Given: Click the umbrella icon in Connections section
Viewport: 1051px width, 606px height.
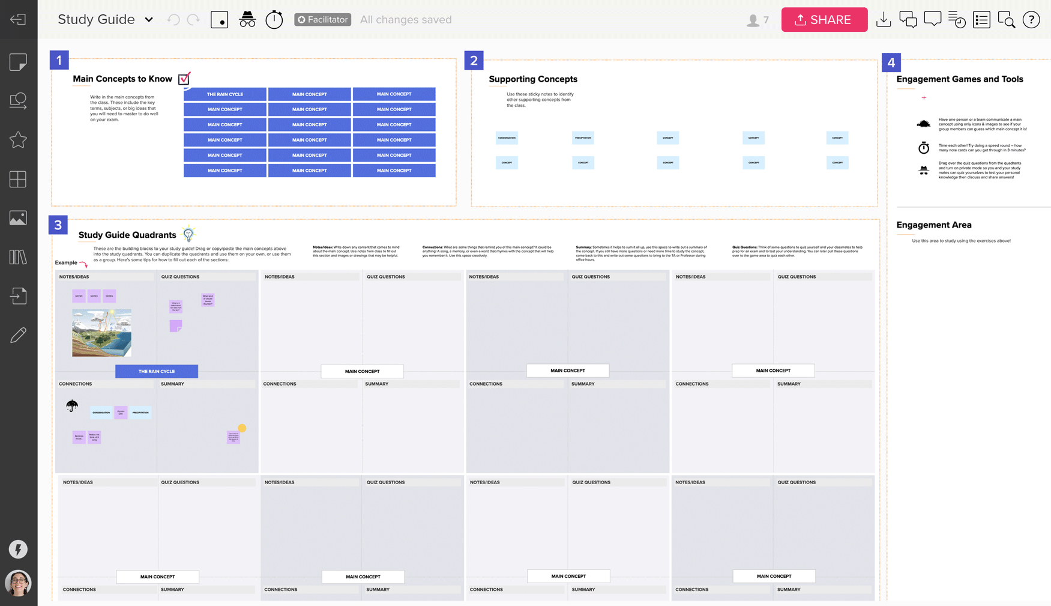Looking at the screenshot, I should pos(72,406).
